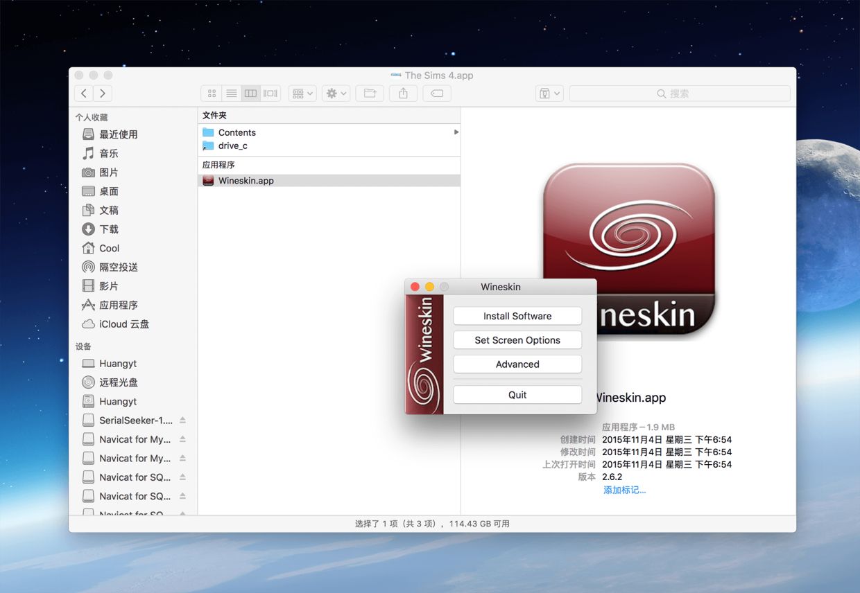Select the SerialSeeker-1... volume
This screenshot has width=860, height=593.
(x=136, y=421)
